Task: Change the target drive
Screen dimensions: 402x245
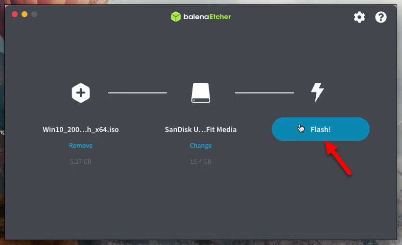Action: 201,145
